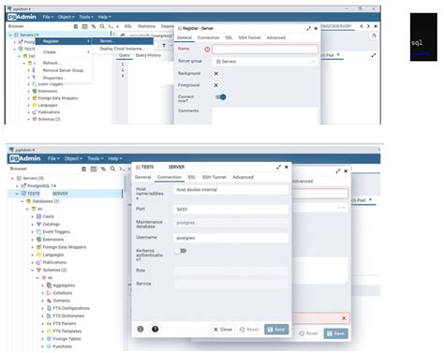444x353 pixels.
Task: Open the Server group dropdown
Action: [265, 62]
